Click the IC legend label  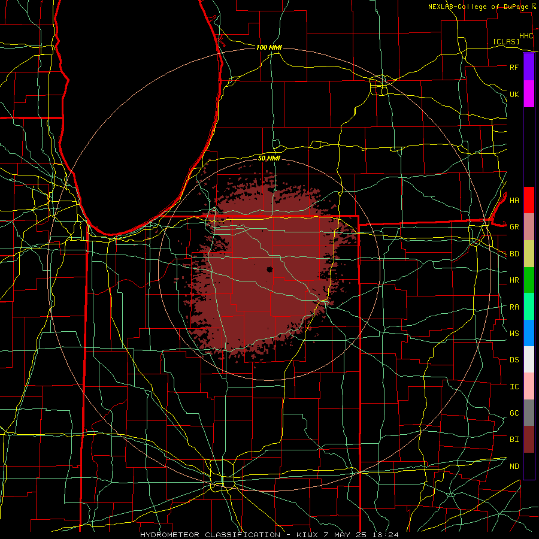514,386
